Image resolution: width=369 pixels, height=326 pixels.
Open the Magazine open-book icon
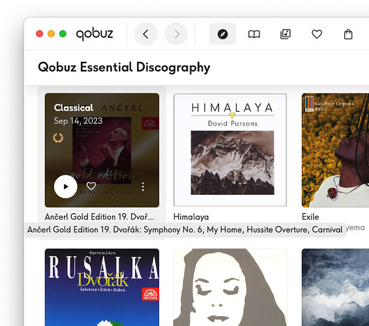254,34
